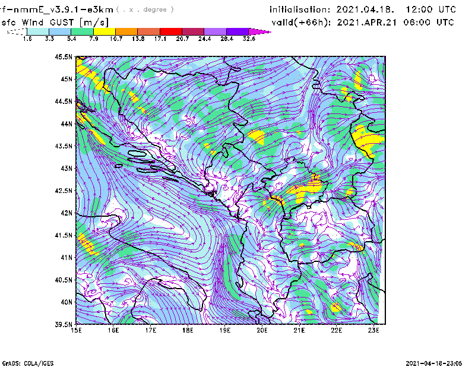The image size is (475, 367).
Task: Click the grey "( . x . degree )" text
Action: point(145,10)
